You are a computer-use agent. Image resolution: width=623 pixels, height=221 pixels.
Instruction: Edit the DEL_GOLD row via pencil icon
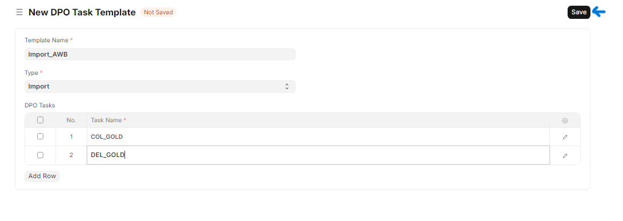click(x=565, y=155)
